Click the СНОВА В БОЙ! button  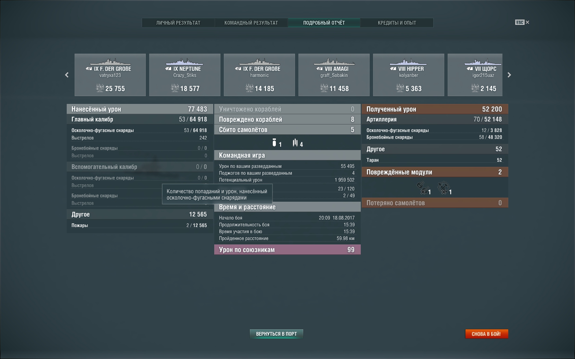pyautogui.click(x=486, y=334)
